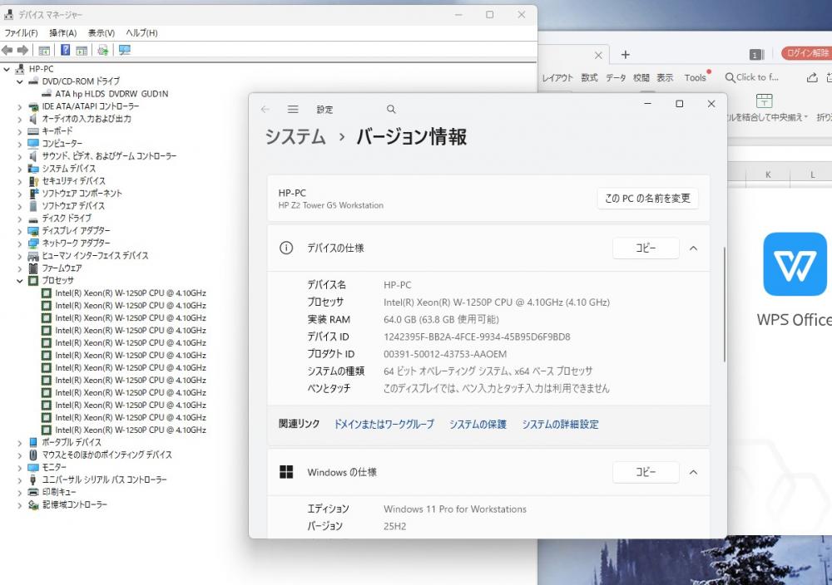Viewport: 832px width, 585px height.
Task: Copy Windows specs with the コピー button
Action: click(646, 472)
